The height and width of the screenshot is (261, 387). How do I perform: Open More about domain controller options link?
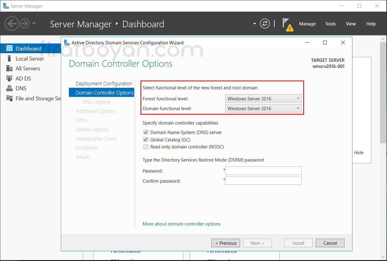(182, 224)
